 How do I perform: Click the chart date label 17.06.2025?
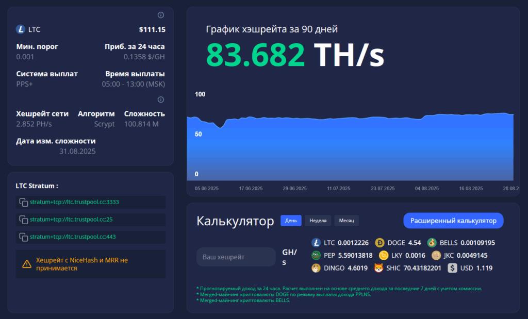tap(251, 189)
